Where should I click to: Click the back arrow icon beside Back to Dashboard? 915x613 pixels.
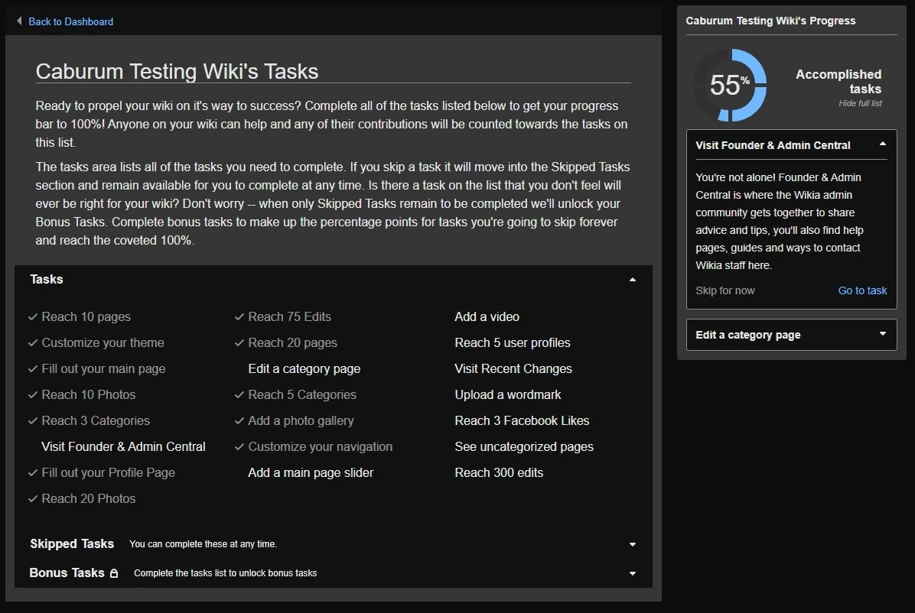[19, 21]
